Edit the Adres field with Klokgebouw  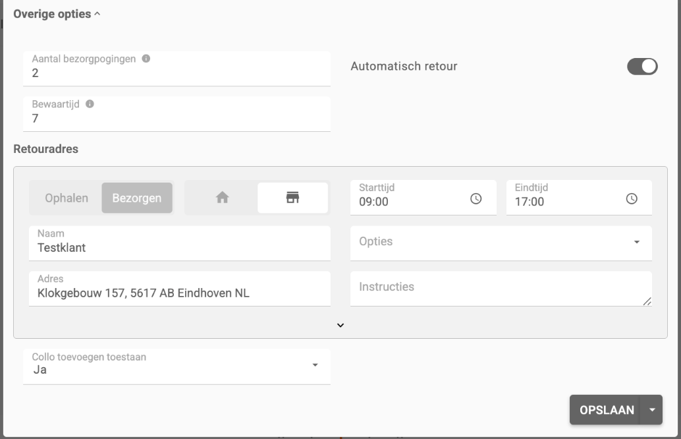180,289
